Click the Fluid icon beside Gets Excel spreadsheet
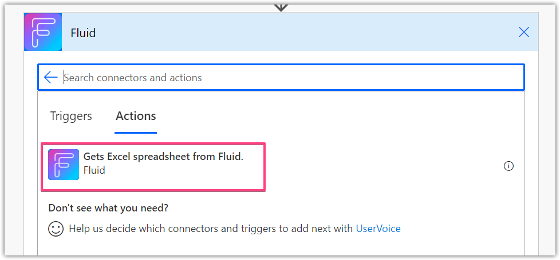 point(64,165)
